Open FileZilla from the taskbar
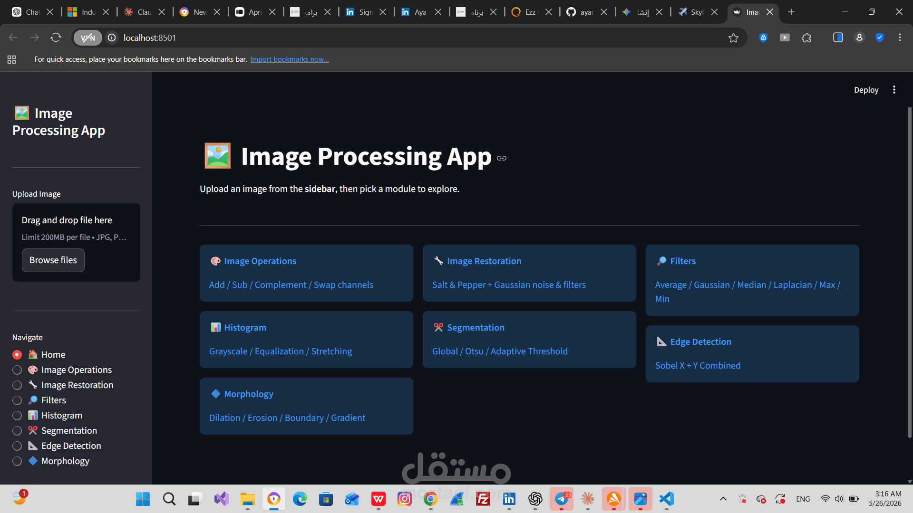This screenshot has height=513, width=913. [483, 499]
